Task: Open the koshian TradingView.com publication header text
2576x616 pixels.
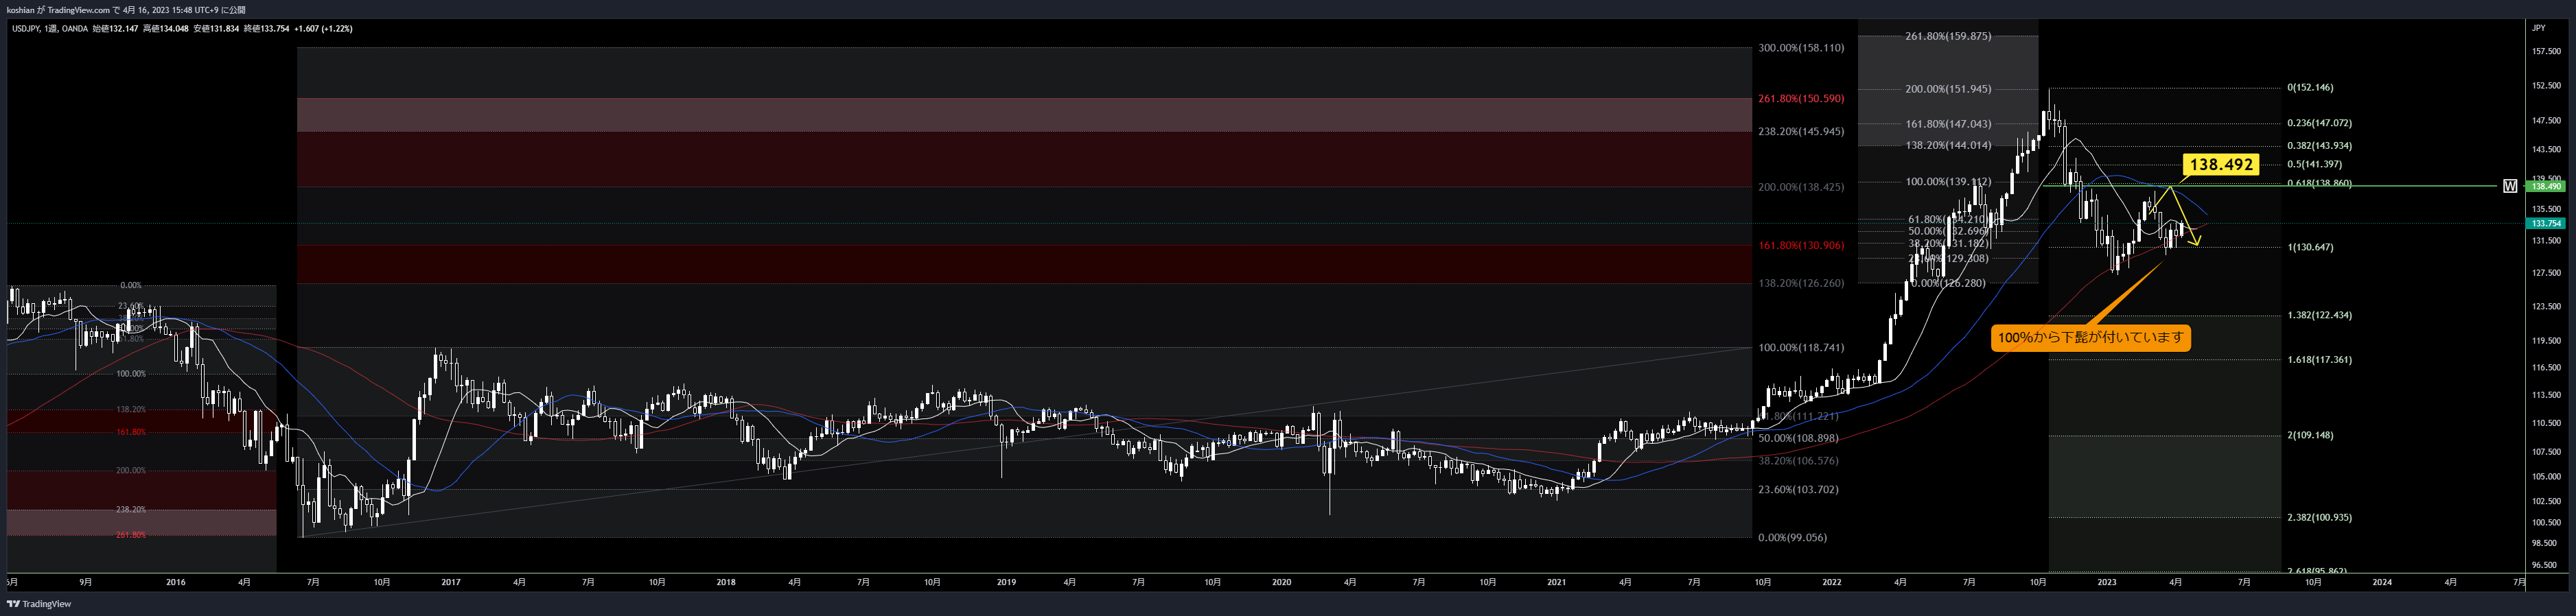Action: click(x=125, y=10)
